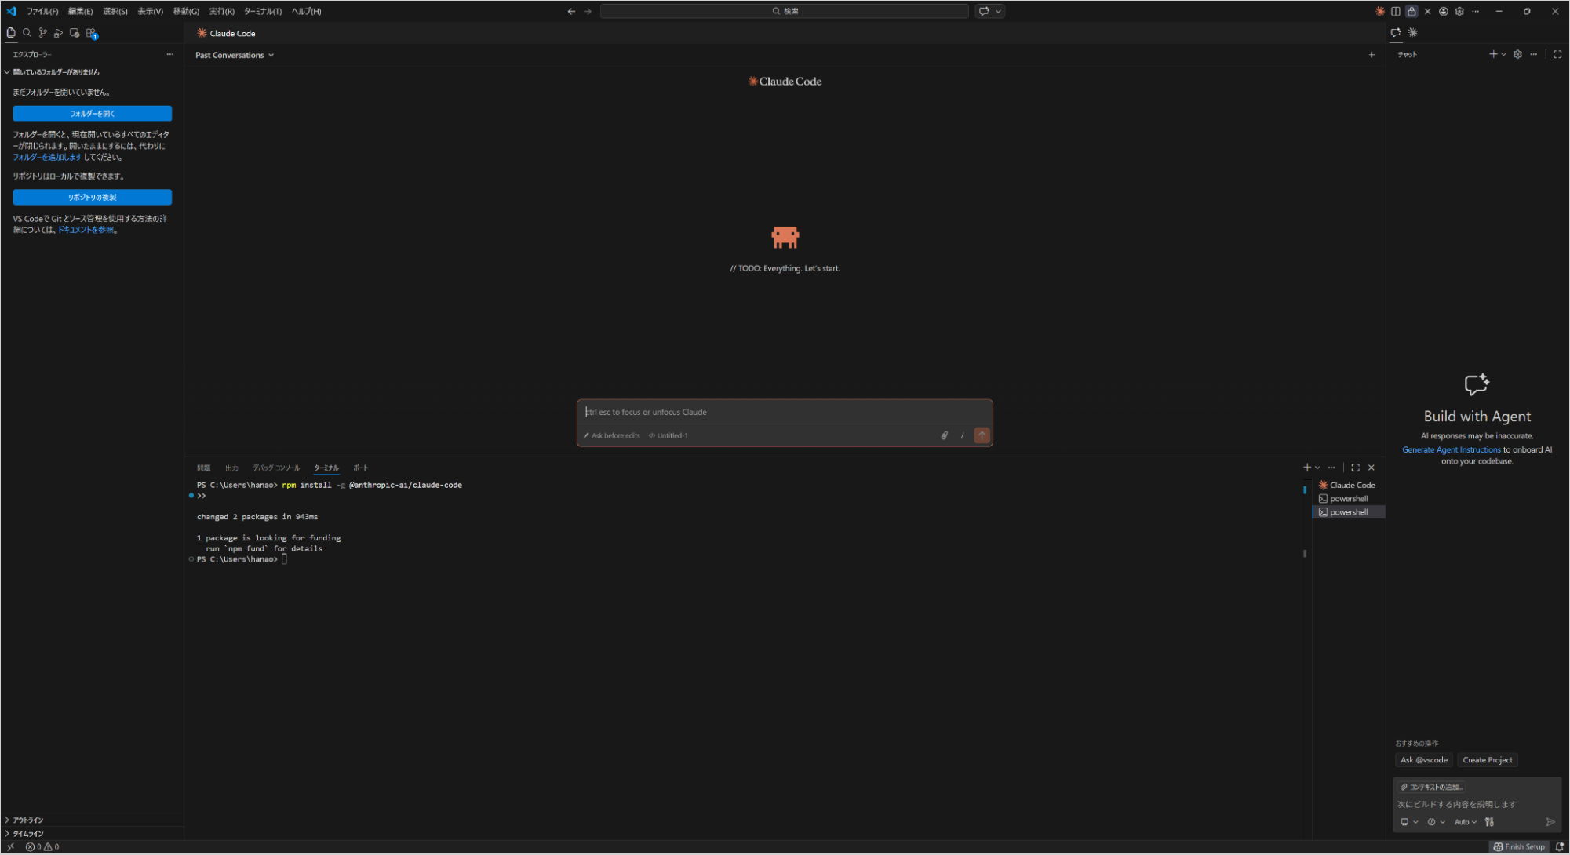Open the ターミナル(T) menu
This screenshot has width=1570, height=855.
coord(262,11)
